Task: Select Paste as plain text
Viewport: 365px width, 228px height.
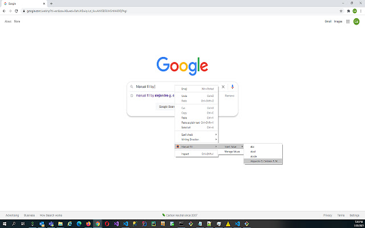Action: [x=196, y=123]
